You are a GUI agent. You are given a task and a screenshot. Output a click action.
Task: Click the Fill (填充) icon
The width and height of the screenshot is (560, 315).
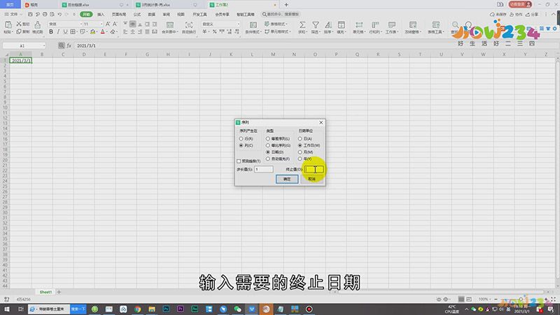341,24
